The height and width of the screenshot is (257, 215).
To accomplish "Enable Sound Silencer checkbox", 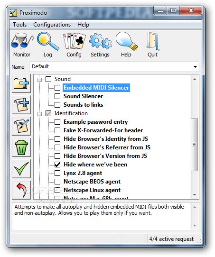I will [x=57, y=96].
